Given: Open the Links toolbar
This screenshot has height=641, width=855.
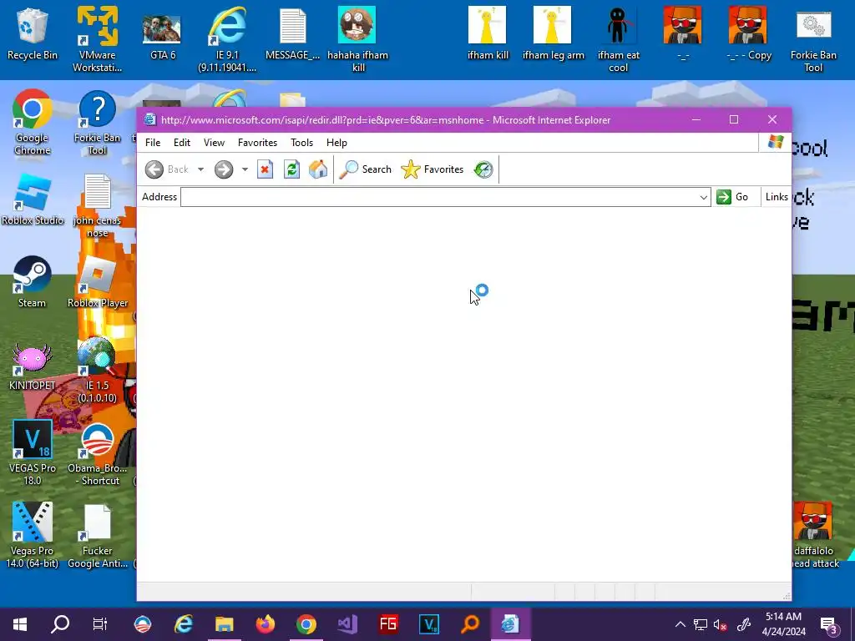Looking at the screenshot, I should coord(777,197).
